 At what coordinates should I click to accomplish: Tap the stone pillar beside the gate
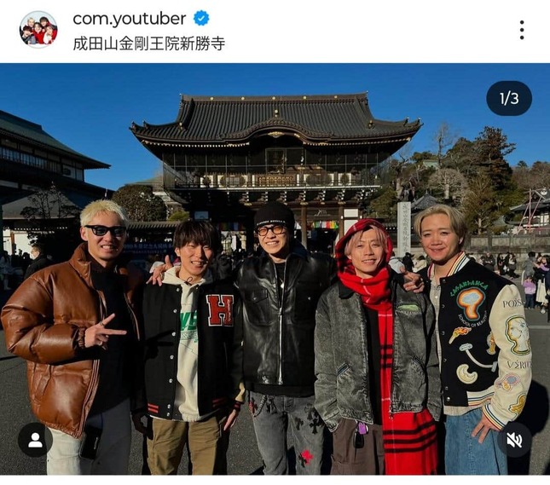point(403,228)
